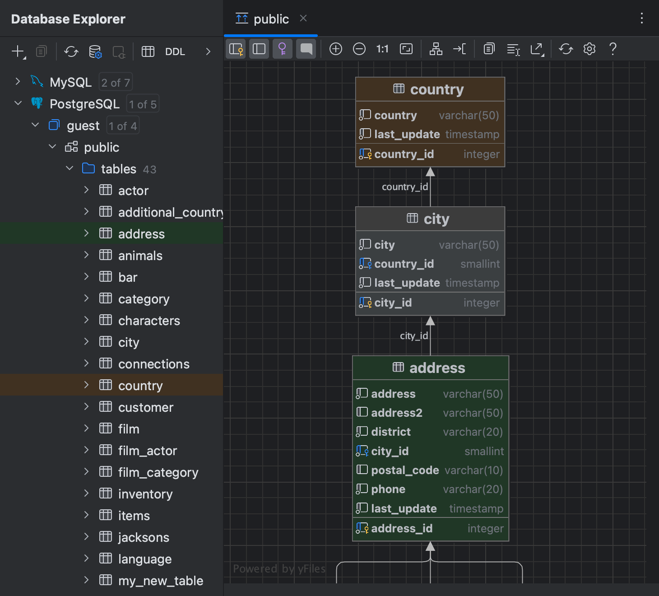Click the zoom out control on the diagram
Image resolution: width=659 pixels, height=596 pixels.
pyautogui.click(x=359, y=49)
